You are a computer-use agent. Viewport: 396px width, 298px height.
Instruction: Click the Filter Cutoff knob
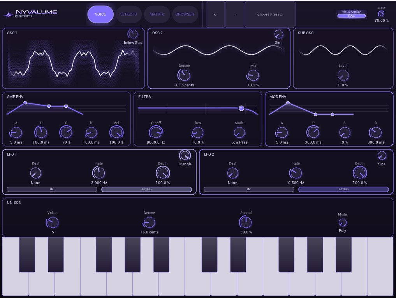156,133
